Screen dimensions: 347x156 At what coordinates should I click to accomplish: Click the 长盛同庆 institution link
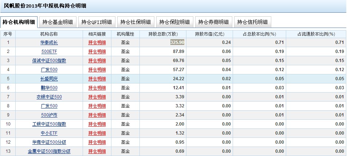click(49, 79)
